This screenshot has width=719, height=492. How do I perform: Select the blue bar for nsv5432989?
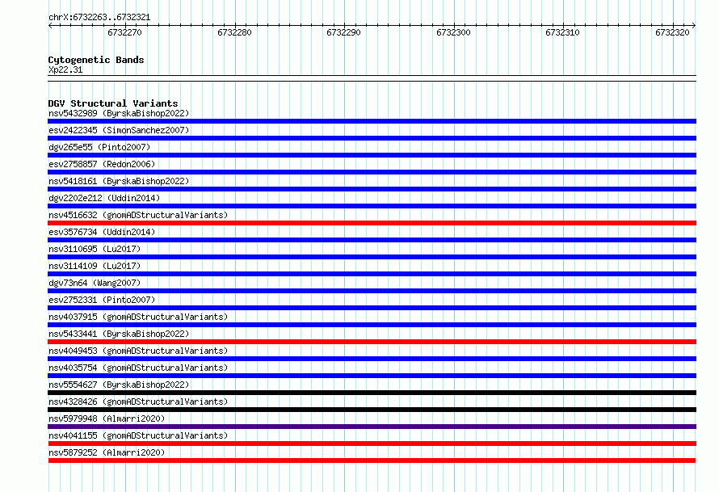[x=372, y=121]
